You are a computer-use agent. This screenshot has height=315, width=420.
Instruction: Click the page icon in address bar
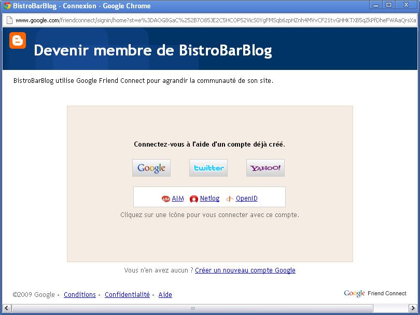[x=9, y=20]
